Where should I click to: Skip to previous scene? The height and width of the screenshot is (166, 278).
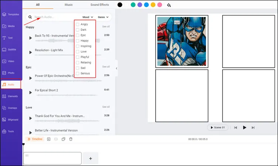(x=235, y=128)
